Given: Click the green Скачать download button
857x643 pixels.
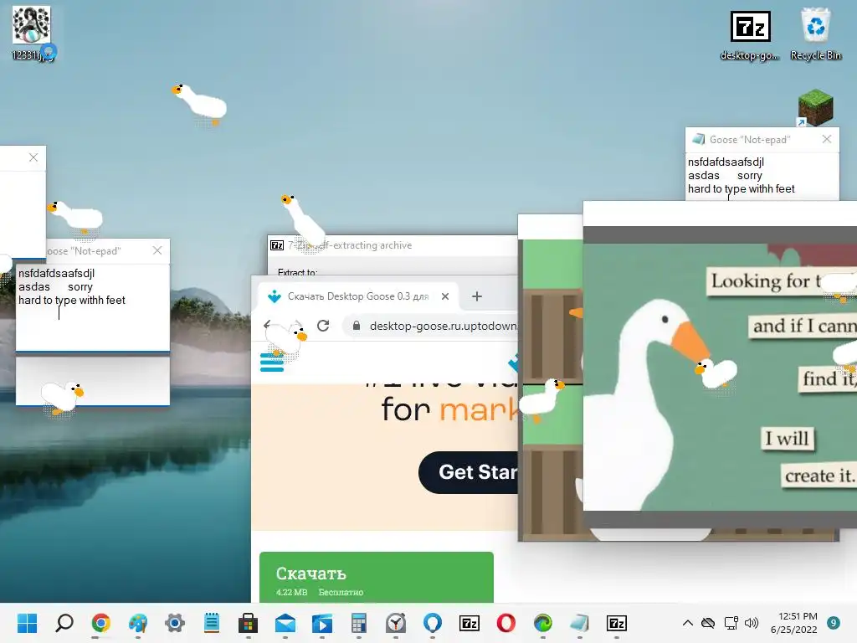Looking at the screenshot, I should [376, 578].
